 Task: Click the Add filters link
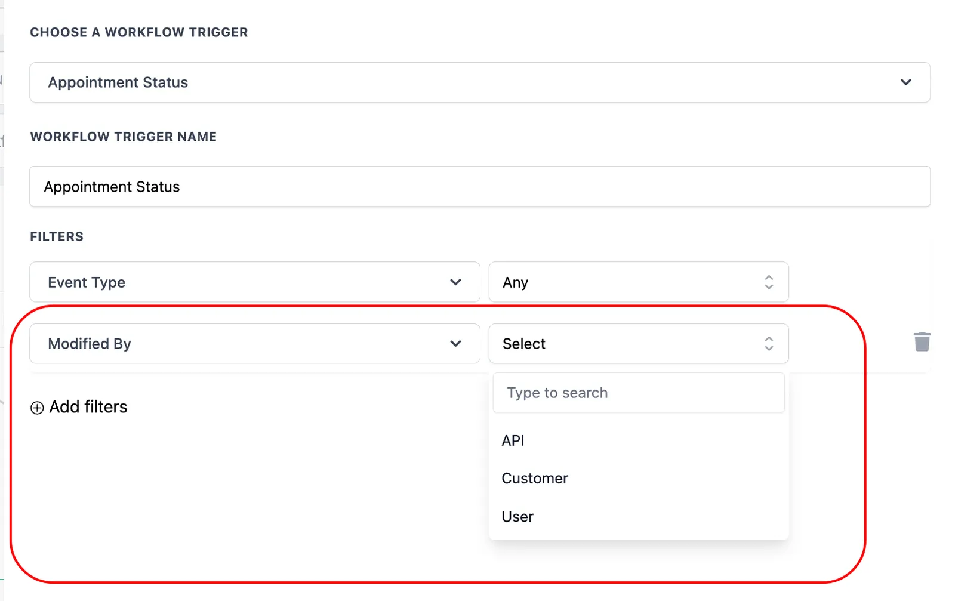[x=79, y=407]
